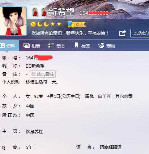
Task: Open the 动态 tab
Action: pyautogui.click(x=57, y=46)
